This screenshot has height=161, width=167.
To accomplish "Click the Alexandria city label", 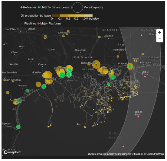I will coord(80,50).
